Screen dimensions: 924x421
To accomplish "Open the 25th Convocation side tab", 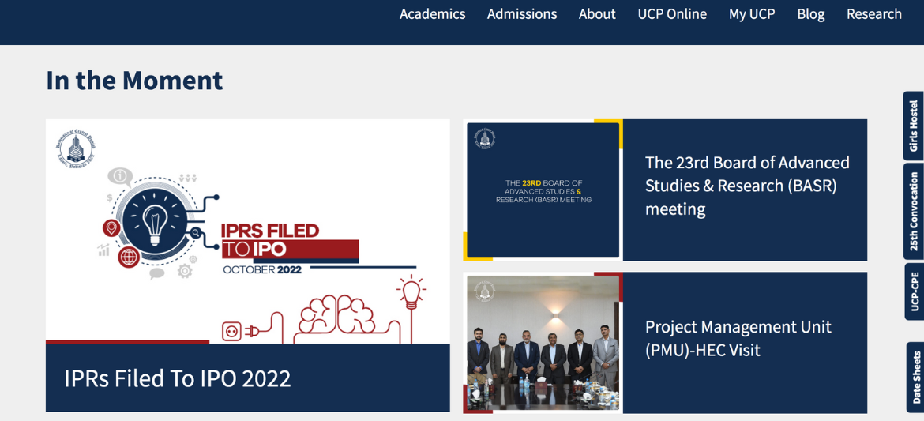I will [x=914, y=211].
